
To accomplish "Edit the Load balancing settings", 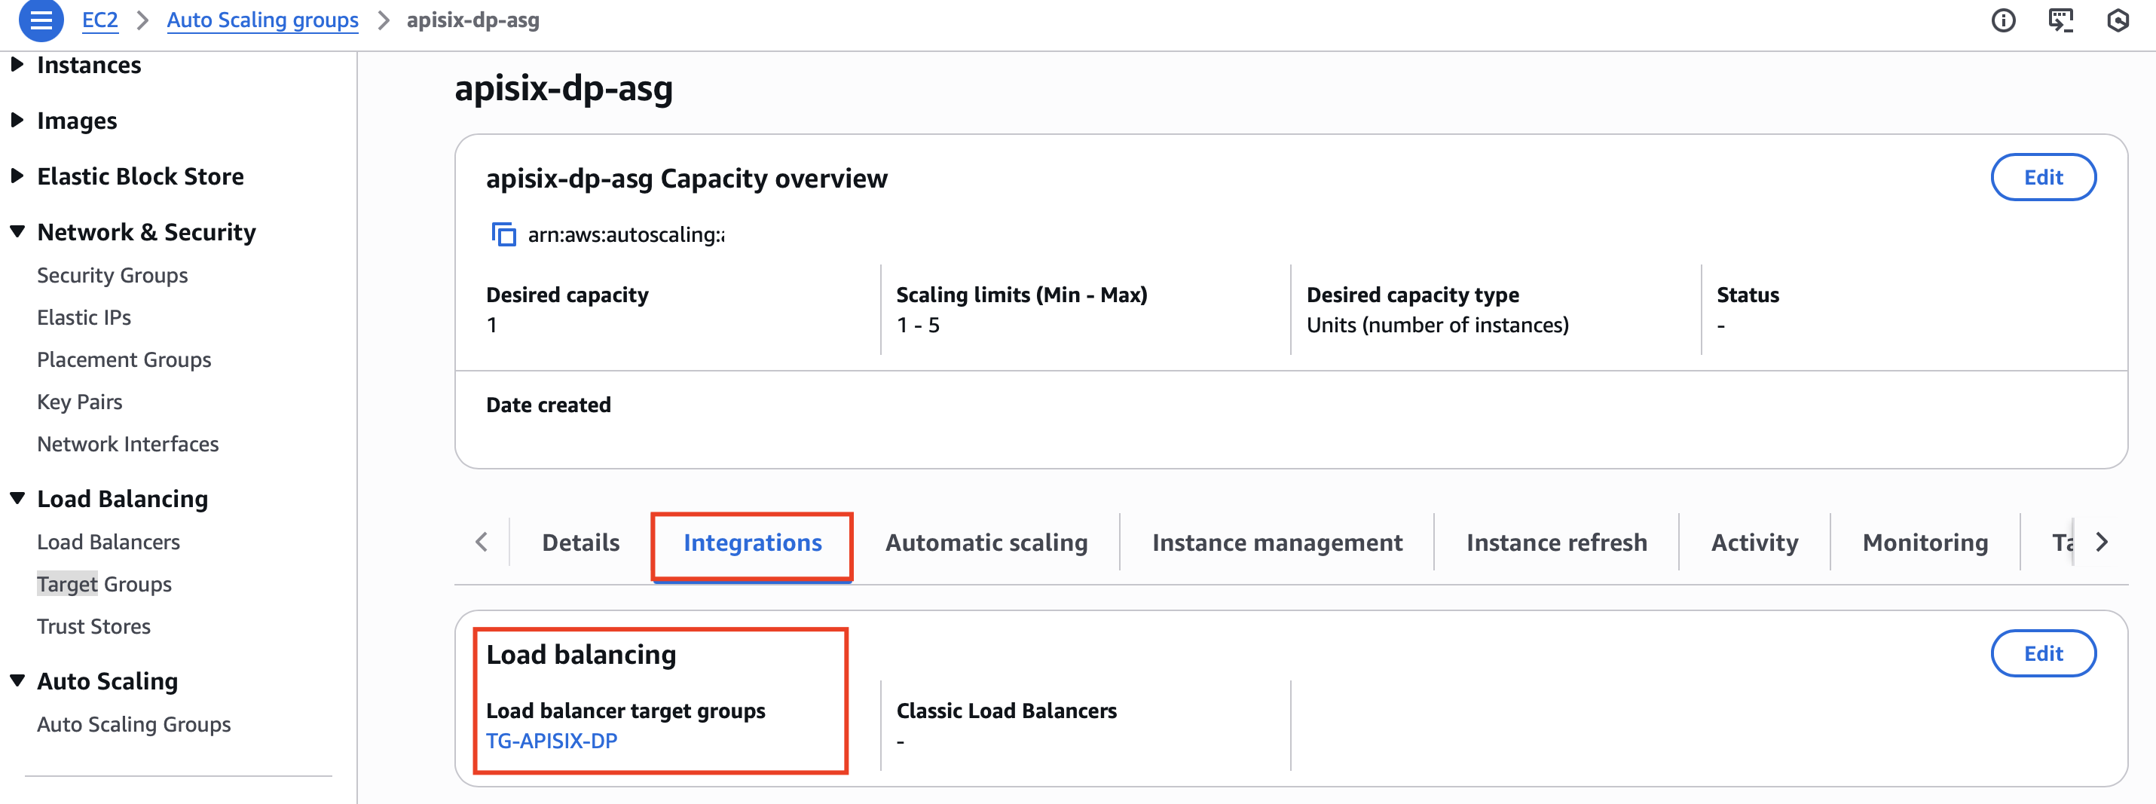I will pyautogui.click(x=2042, y=653).
